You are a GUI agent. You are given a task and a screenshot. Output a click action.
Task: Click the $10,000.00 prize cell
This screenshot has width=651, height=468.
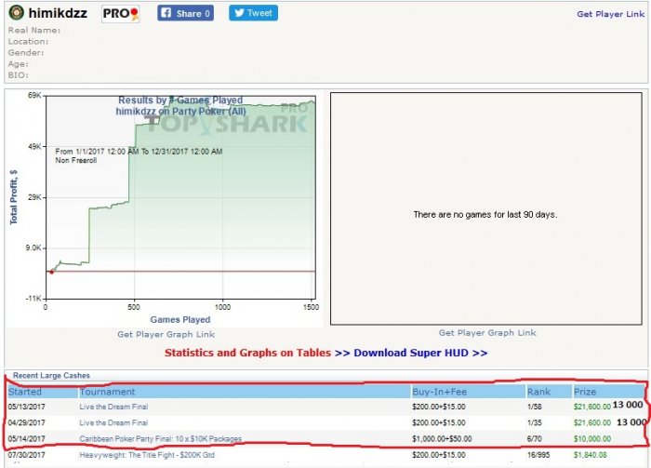(x=592, y=439)
